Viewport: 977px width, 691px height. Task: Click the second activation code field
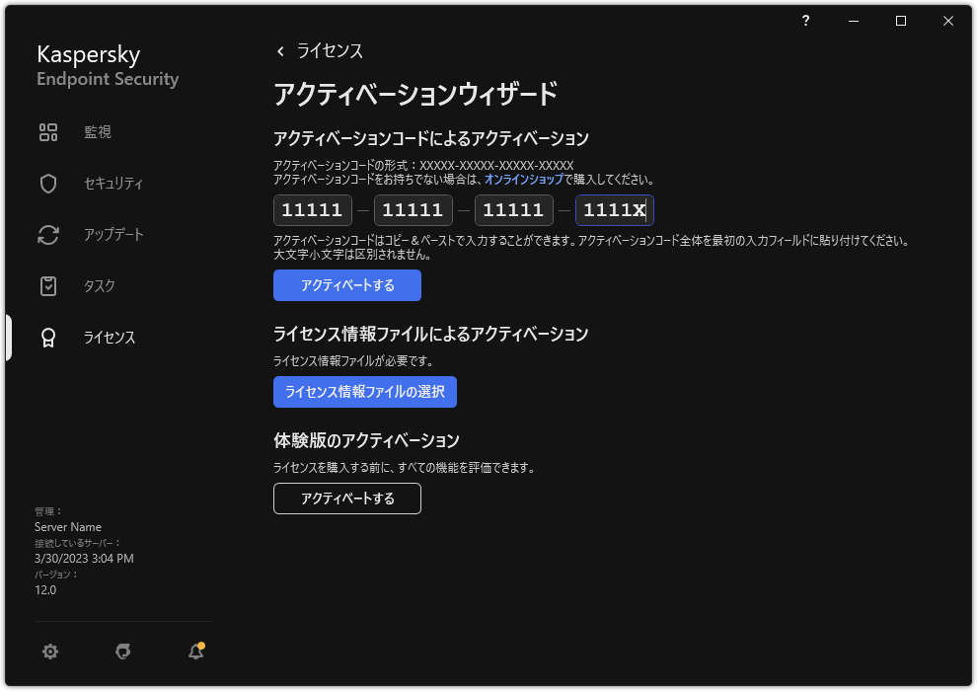[413, 209]
